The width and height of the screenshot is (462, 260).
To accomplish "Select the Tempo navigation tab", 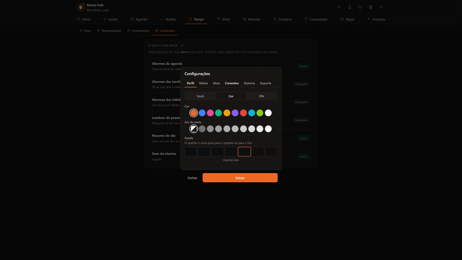I will tap(196, 19).
